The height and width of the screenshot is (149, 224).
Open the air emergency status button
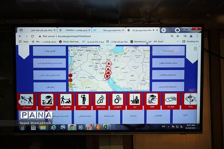pyautogui.click(x=168, y=63)
